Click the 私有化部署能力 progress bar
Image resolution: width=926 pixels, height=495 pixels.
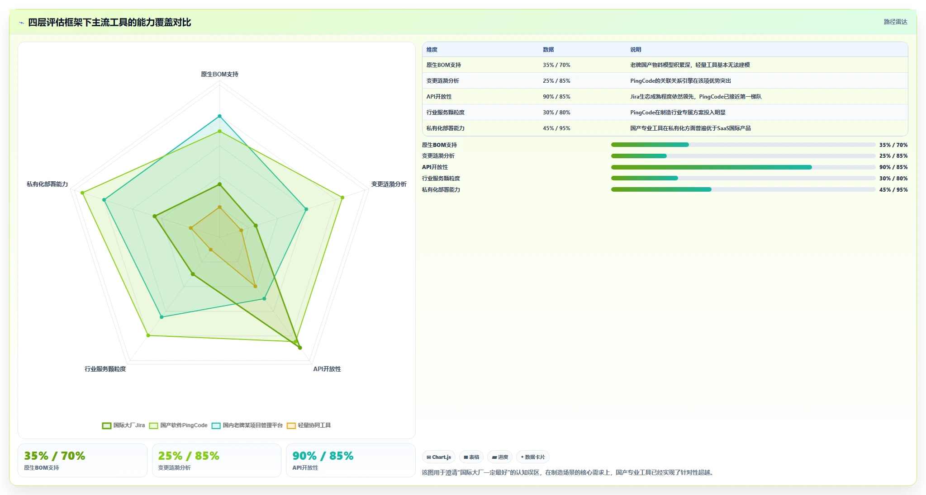[x=743, y=189]
